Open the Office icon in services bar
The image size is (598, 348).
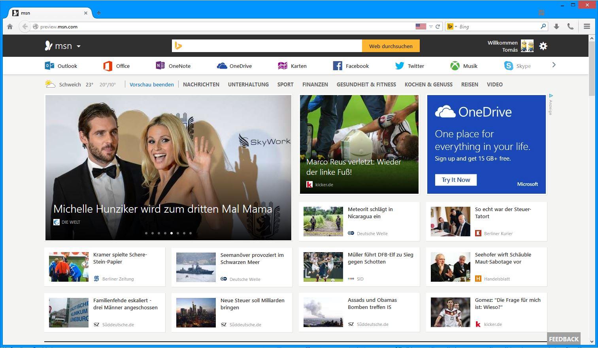[108, 66]
